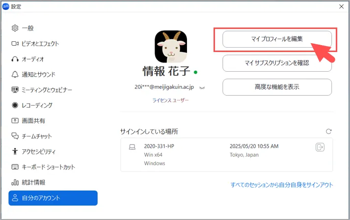Click マイ プロフィールを編集 button

coord(277,39)
